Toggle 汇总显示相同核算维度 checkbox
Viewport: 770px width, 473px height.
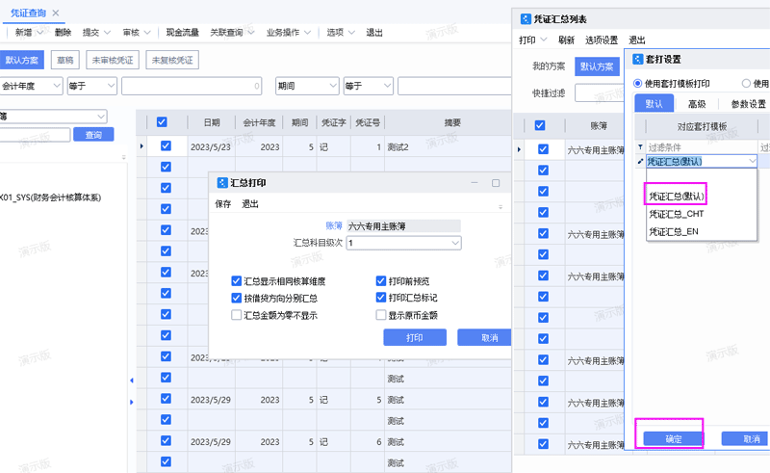click(x=236, y=281)
